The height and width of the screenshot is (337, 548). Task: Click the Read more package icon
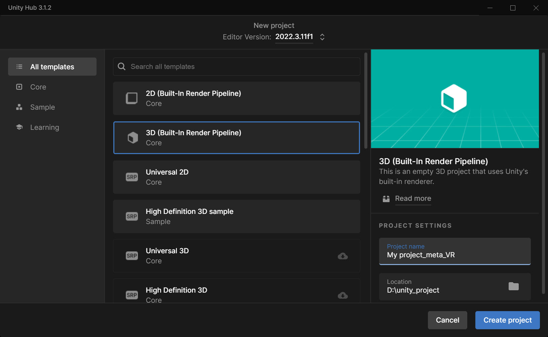pos(386,199)
